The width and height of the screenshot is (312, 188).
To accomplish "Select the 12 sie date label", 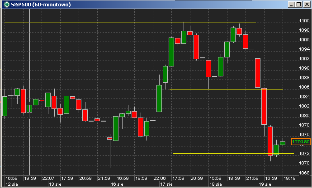I will pyautogui.click(x=12, y=184).
